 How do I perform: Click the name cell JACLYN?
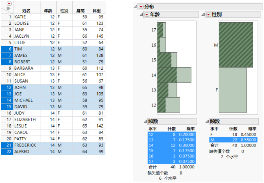click(x=26, y=36)
